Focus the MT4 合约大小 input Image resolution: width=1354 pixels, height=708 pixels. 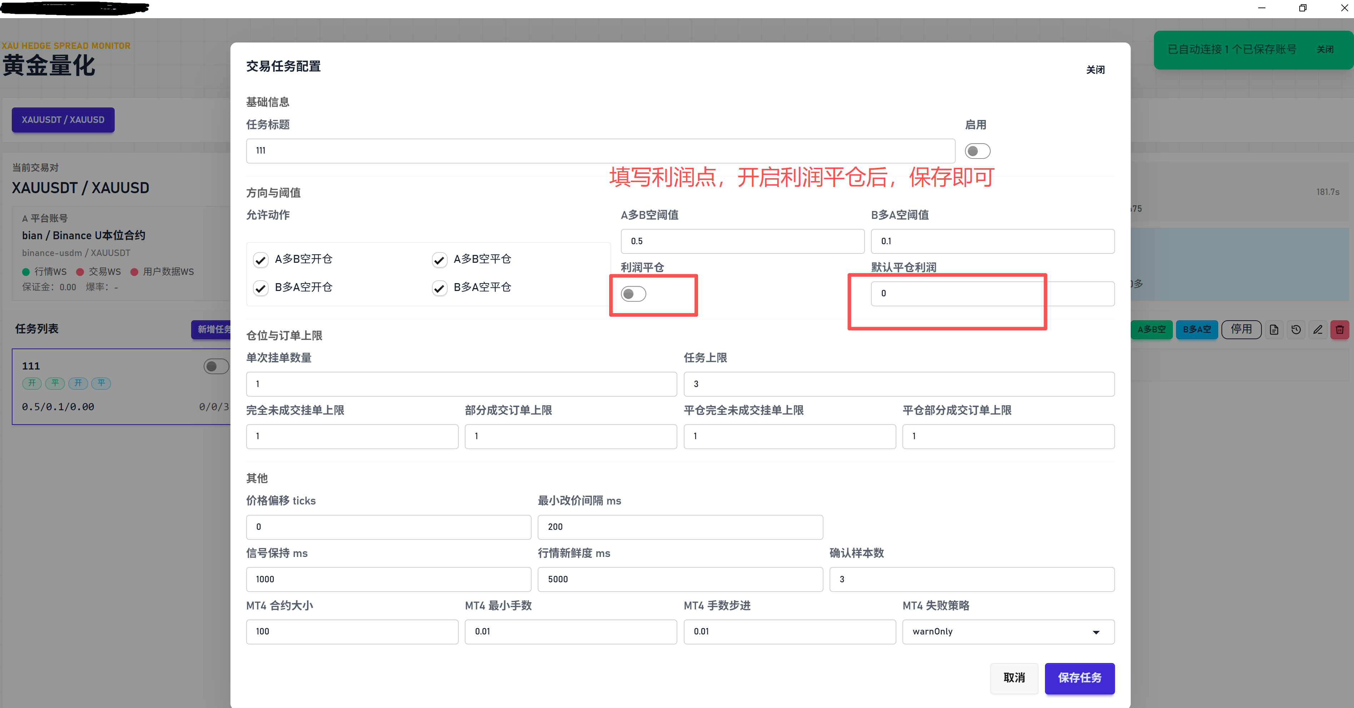point(352,632)
